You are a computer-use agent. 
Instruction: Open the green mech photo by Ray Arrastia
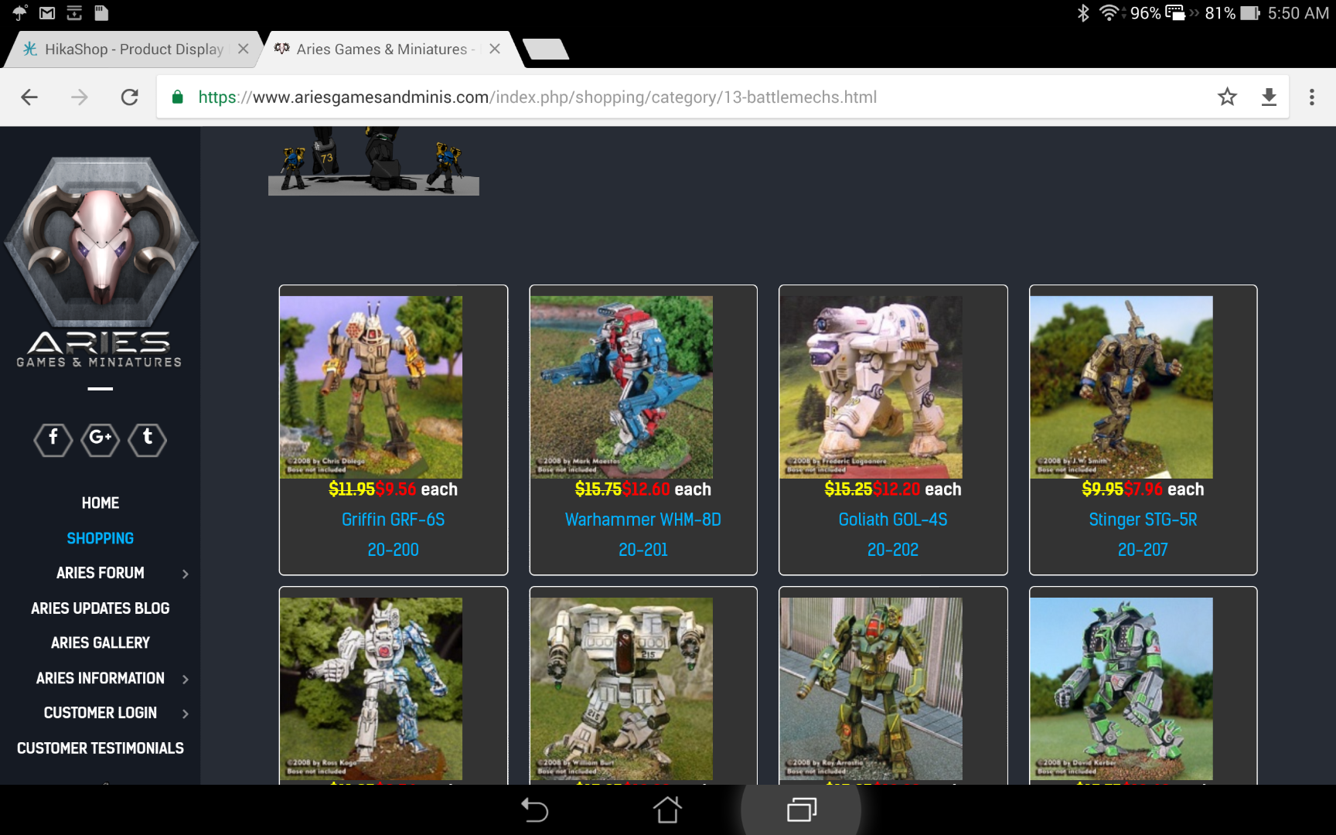(x=871, y=689)
